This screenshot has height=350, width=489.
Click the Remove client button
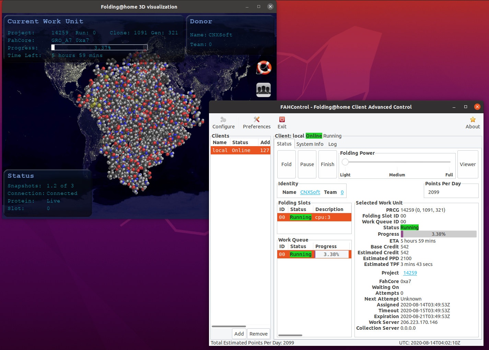pyautogui.click(x=258, y=334)
